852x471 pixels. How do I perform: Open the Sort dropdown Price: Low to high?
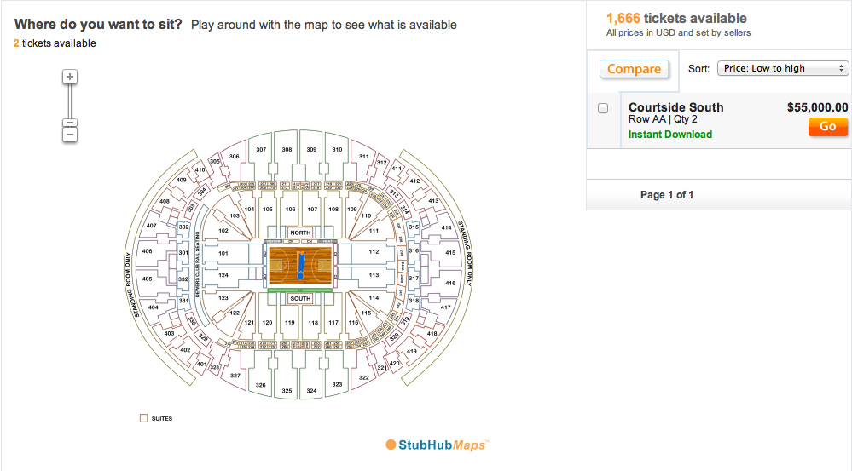click(x=783, y=68)
